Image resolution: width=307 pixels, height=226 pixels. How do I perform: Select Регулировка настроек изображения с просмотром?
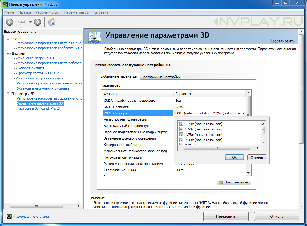click(49, 98)
